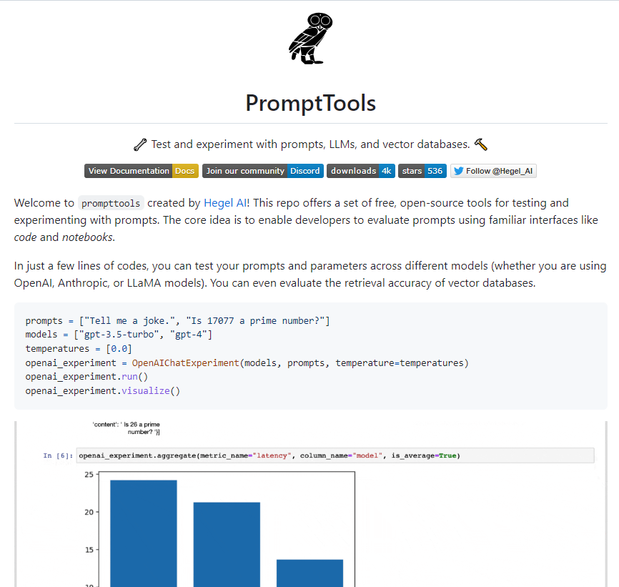This screenshot has width=619, height=587.
Task: Click the openai_experiment.visualize() code line
Action: coord(103,391)
